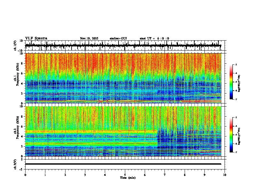Screen dimensions: 253x196
Task: Click the "start UT = 6 : 0 : 0" text
Action: click(154, 38)
